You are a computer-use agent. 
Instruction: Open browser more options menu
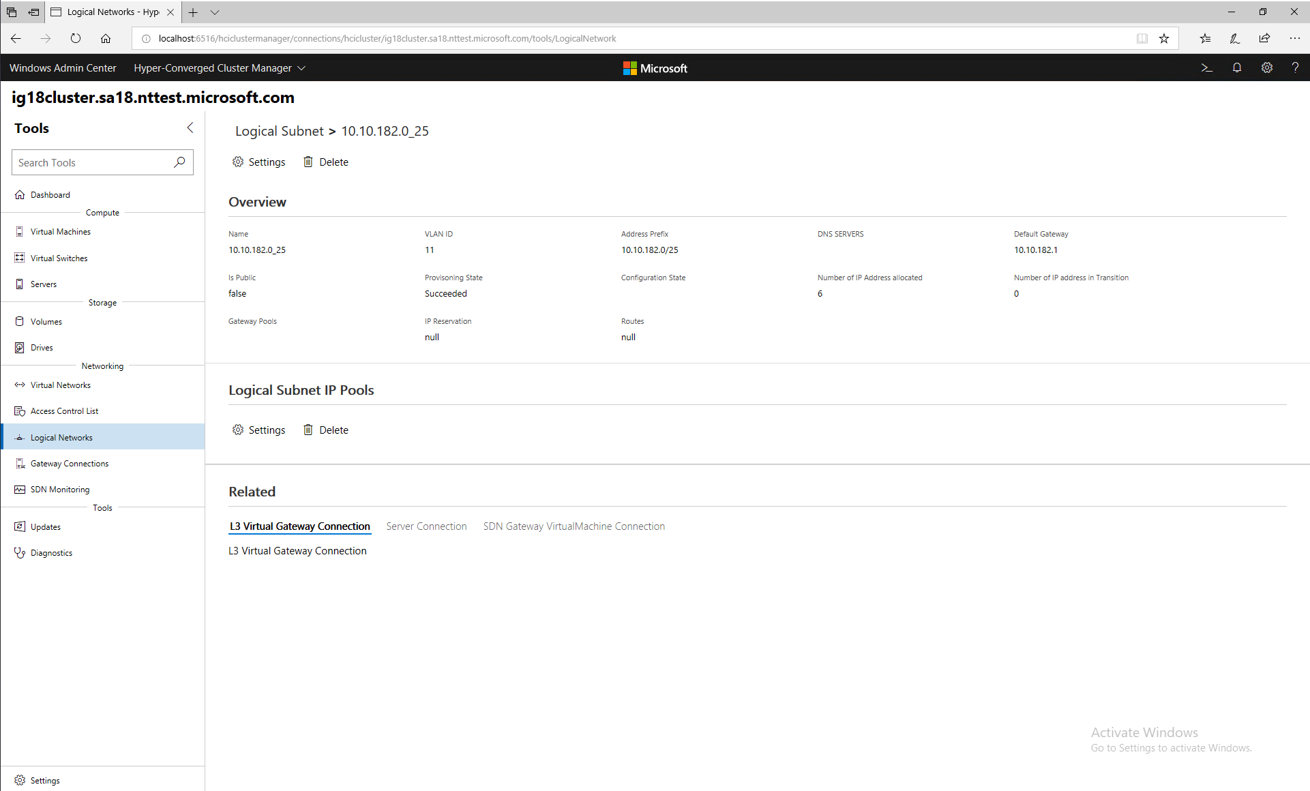(1294, 38)
